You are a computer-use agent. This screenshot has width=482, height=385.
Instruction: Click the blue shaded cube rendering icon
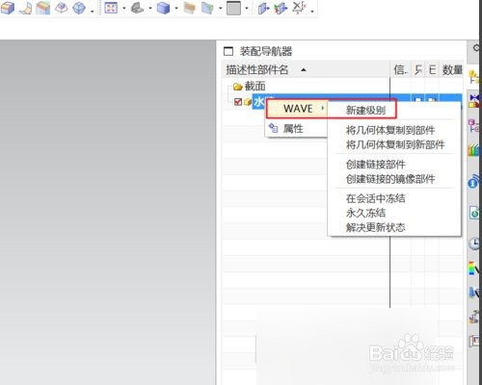click(163, 8)
